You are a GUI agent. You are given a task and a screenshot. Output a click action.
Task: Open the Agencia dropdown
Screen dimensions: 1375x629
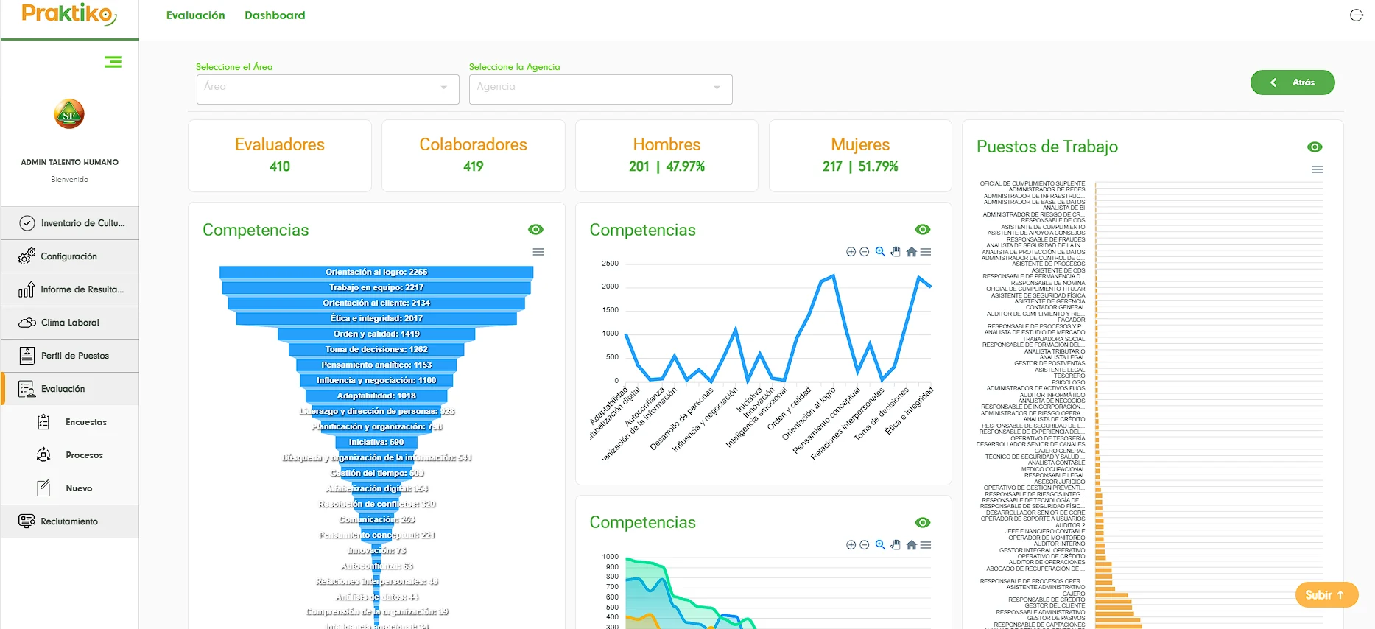(x=601, y=89)
